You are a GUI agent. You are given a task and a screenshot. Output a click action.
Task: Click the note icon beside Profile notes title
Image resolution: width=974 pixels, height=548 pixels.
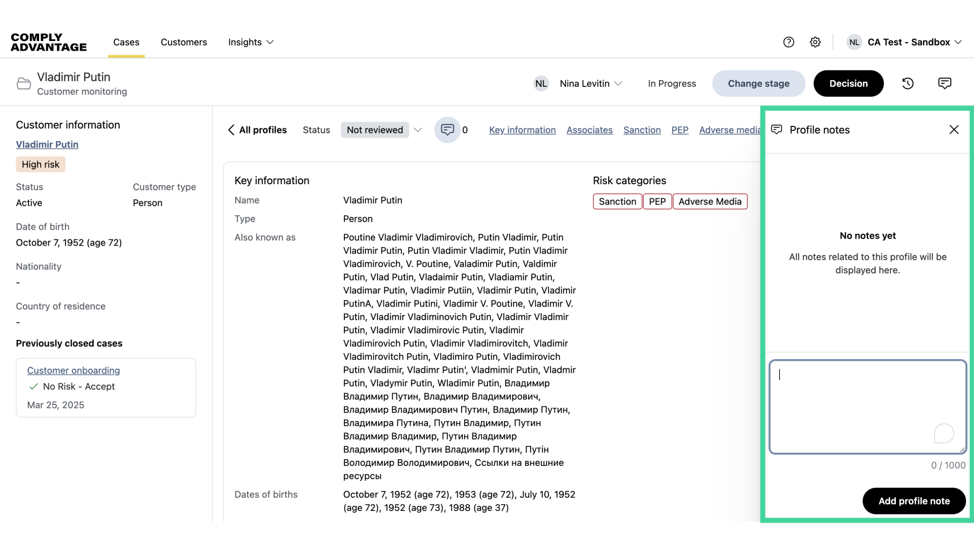[776, 129]
